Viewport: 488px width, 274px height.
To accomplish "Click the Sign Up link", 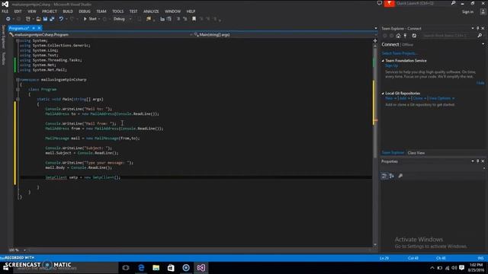I will coord(391,65).
